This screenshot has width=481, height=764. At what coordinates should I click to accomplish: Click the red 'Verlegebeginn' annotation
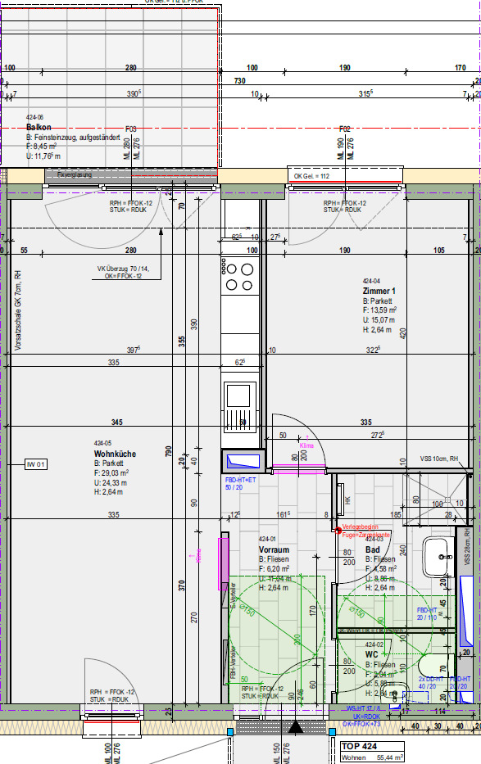click(361, 527)
